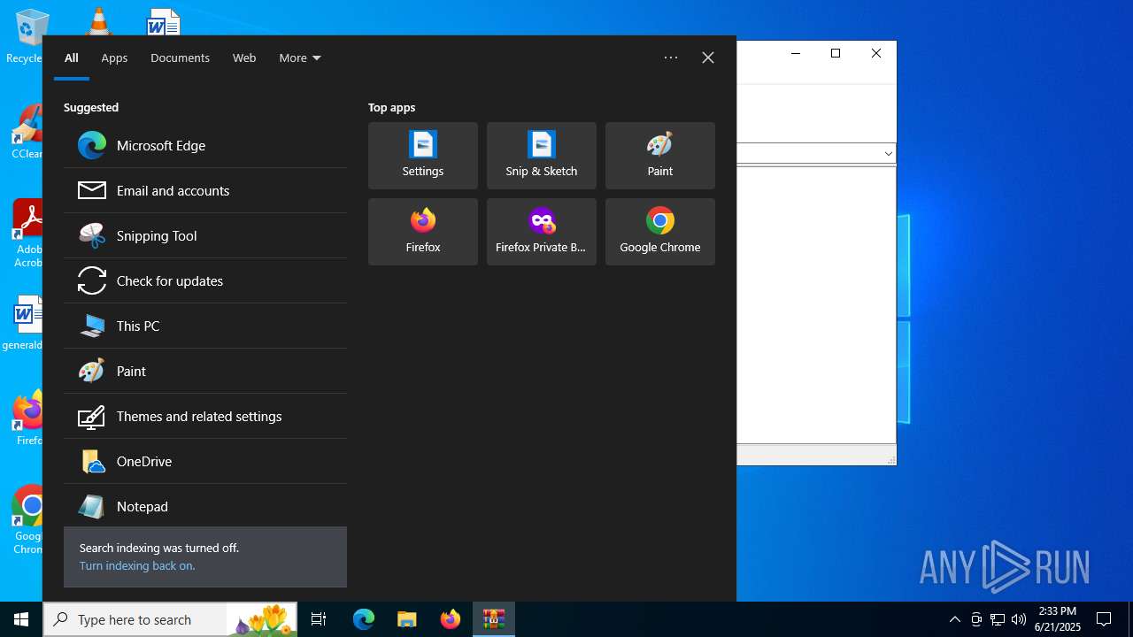Switch to the Apps search tab

[114, 58]
